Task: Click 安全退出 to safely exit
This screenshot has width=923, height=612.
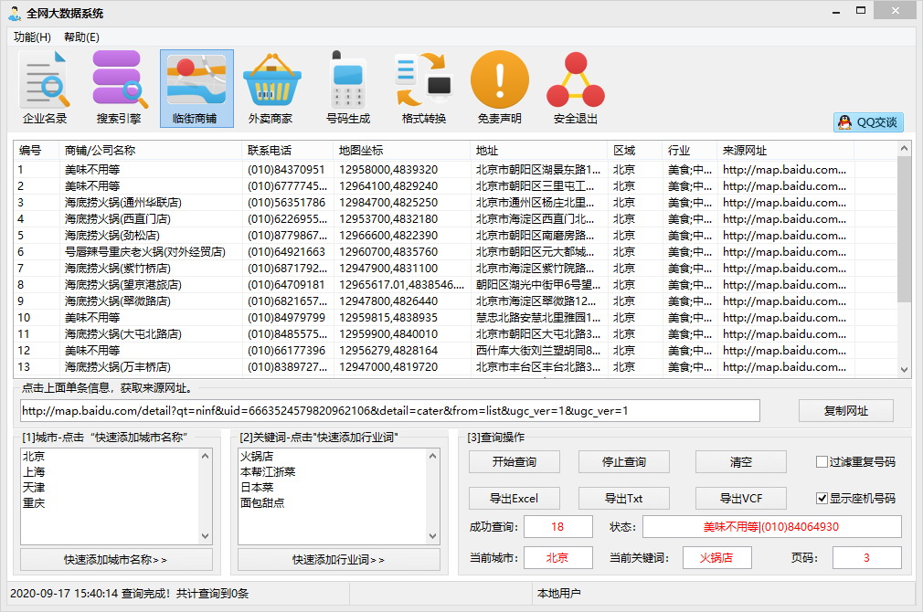Action: pyautogui.click(x=575, y=88)
